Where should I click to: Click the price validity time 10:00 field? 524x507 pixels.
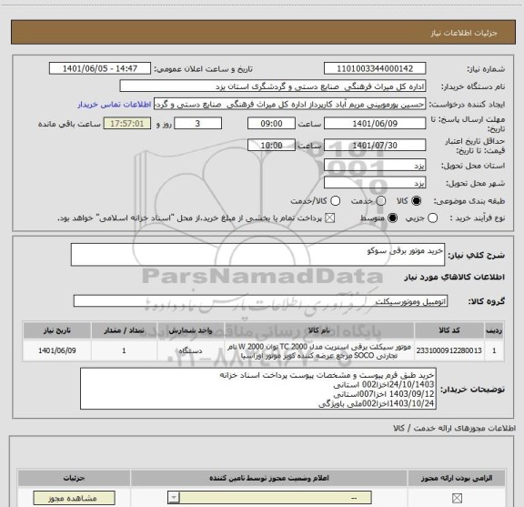pos(271,146)
